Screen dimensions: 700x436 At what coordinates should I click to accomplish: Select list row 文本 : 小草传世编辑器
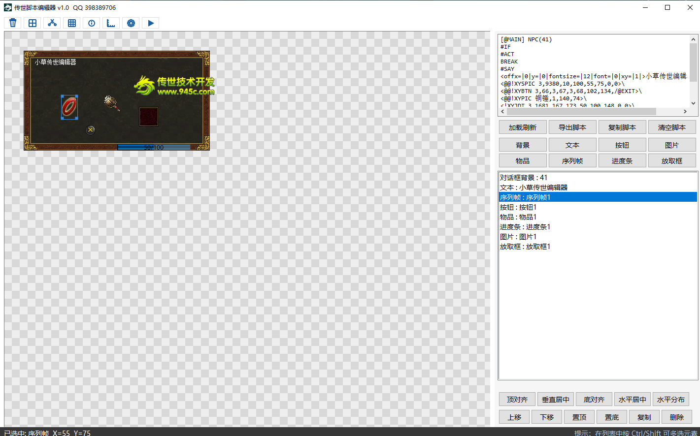tap(598, 187)
